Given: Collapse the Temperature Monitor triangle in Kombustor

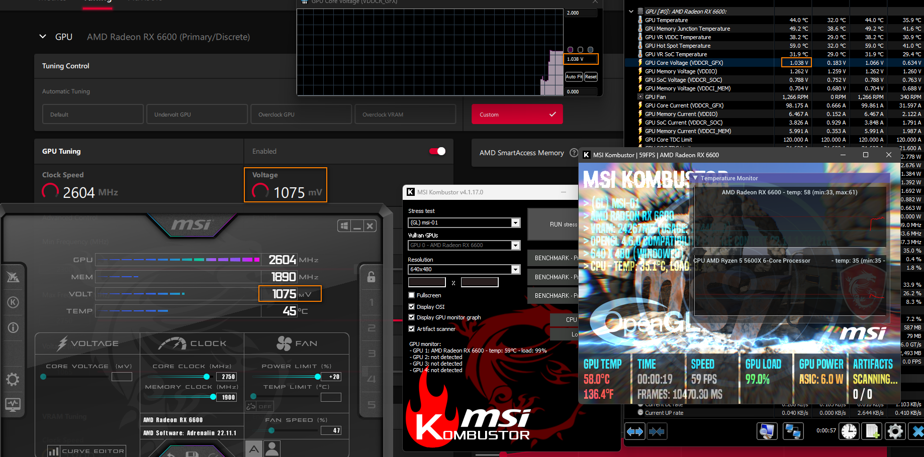Looking at the screenshot, I should tap(695, 178).
